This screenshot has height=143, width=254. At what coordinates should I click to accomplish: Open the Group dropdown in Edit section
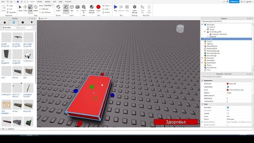(x=107, y=6)
